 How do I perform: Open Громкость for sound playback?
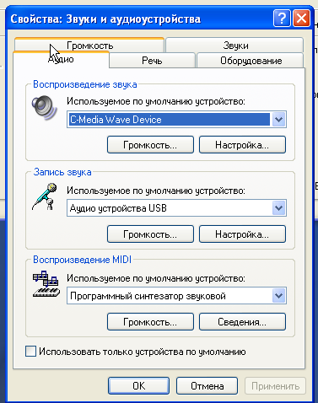click(150, 145)
